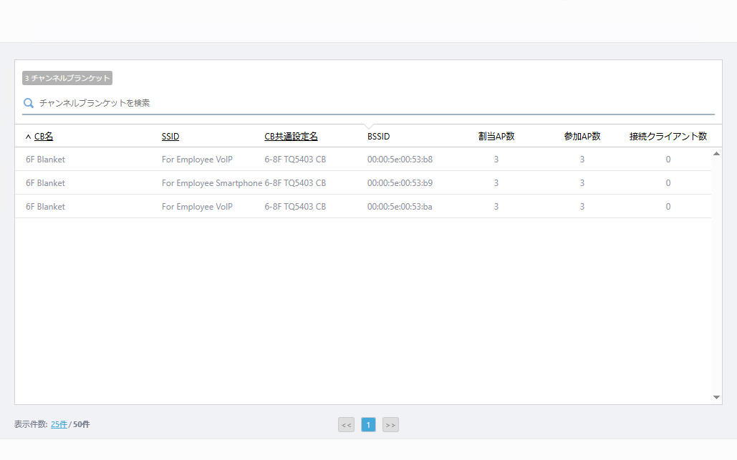Click the BSSID column header
737x460 pixels.
coord(378,136)
